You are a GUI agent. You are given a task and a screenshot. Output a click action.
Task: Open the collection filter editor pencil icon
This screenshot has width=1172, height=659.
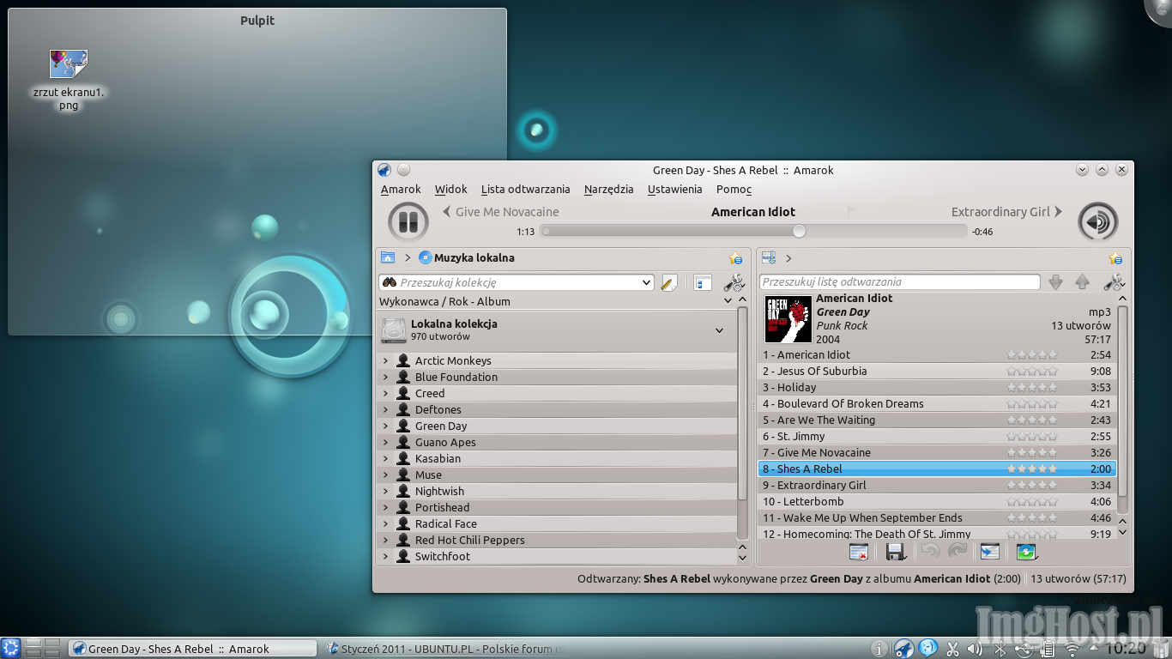(x=669, y=282)
